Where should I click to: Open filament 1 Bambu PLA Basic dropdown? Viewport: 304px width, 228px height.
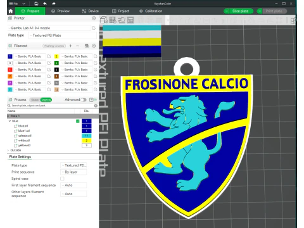click(30, 56)
